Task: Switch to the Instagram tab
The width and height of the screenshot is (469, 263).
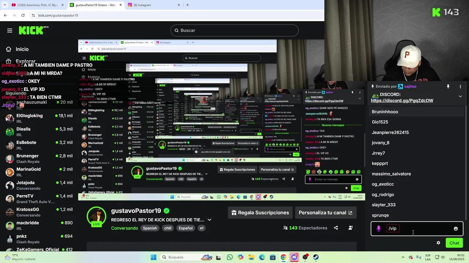Action: tap(154, 5)
